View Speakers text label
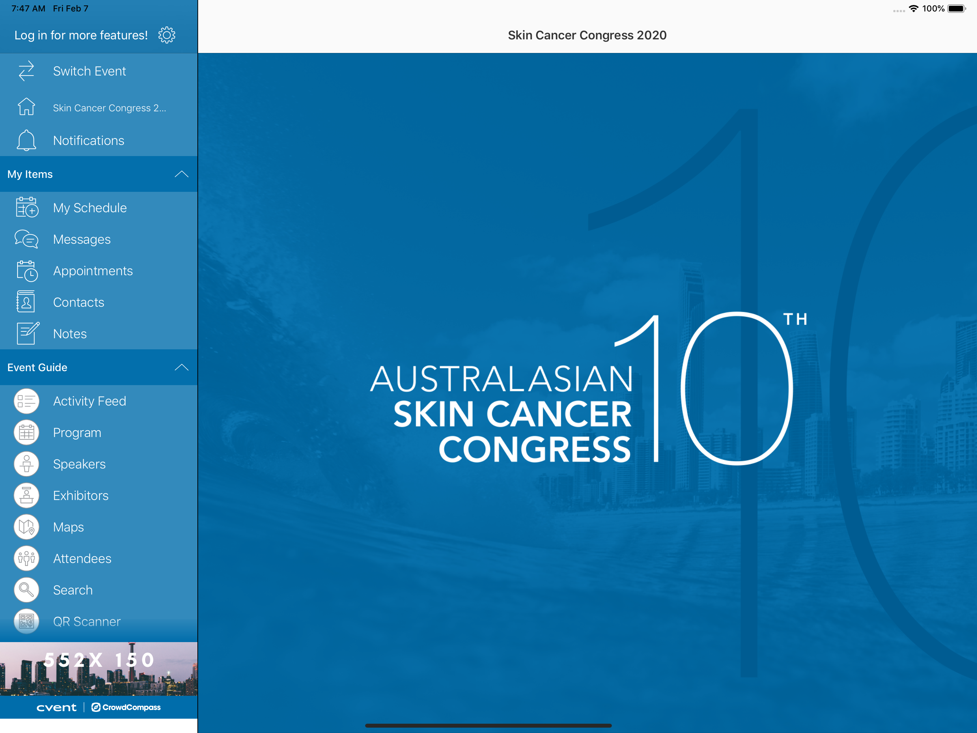Screen dimensions: 977x733 point(79,464)
